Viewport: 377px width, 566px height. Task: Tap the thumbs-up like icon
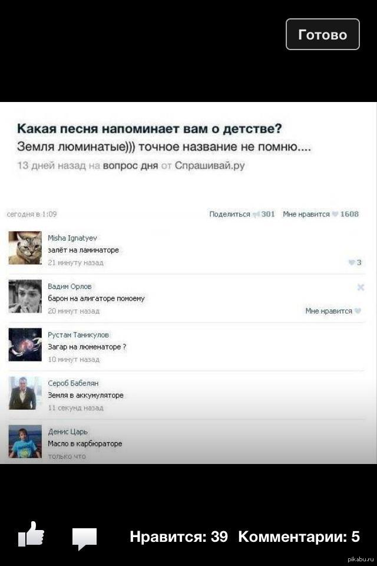click(31, 534)
